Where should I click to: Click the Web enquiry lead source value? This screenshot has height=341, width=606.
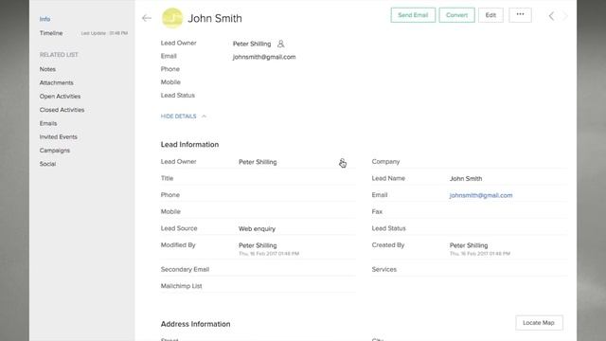[257, 229]
